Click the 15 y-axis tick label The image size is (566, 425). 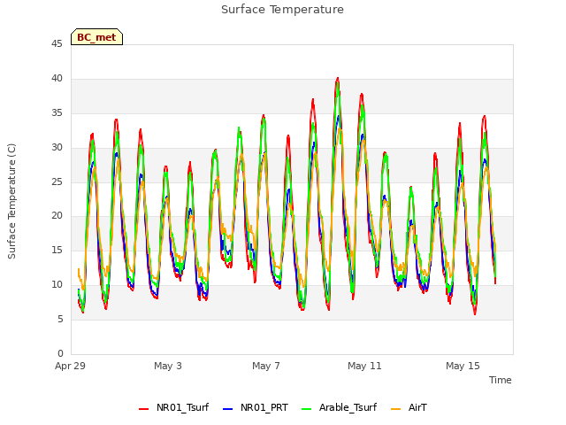(57, 250)
